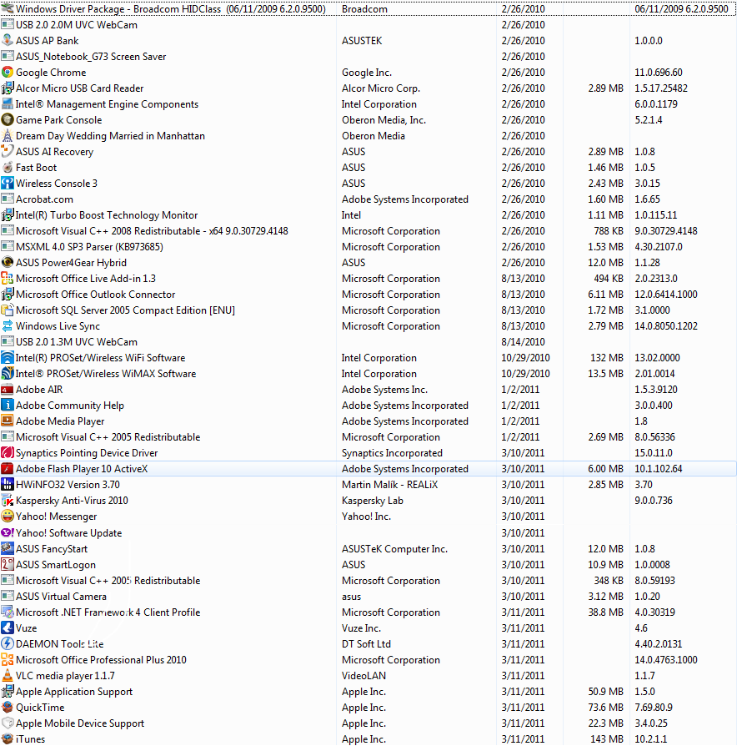
Task: Click the Microsoft Office Outlook Connector name
Action: click(96, 294)
